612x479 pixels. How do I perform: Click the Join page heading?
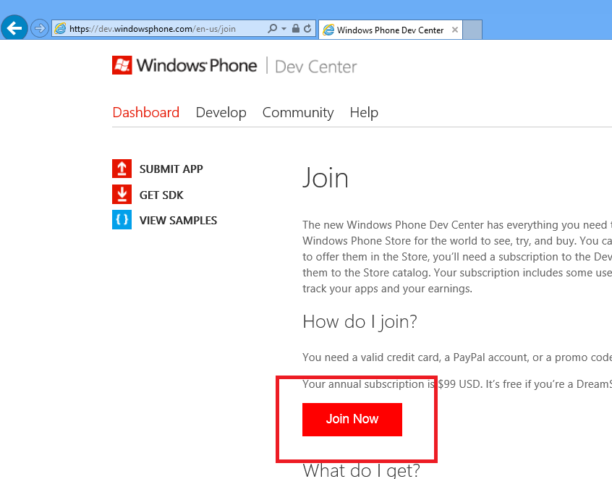(x=326, y=178)
